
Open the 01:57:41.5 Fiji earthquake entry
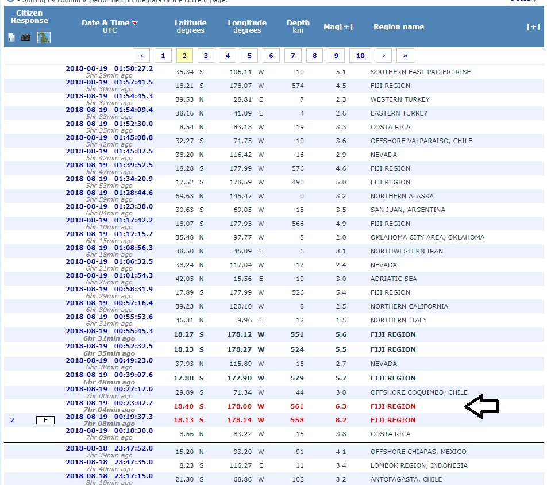[x=109, y=82]
